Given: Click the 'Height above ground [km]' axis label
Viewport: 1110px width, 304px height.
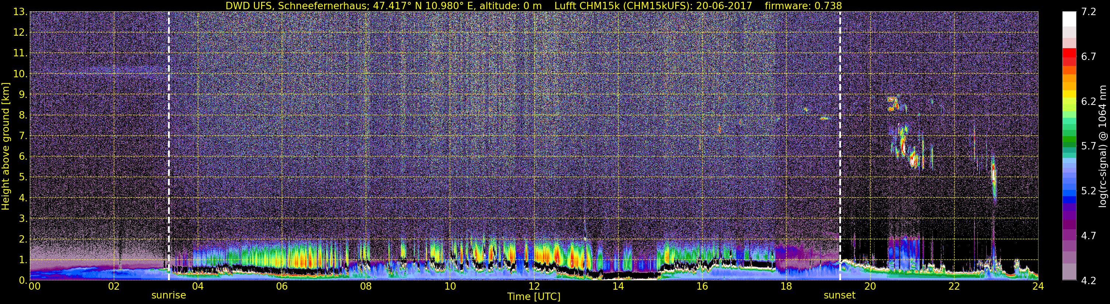Looking at the screenshot, I should point(6,146).
